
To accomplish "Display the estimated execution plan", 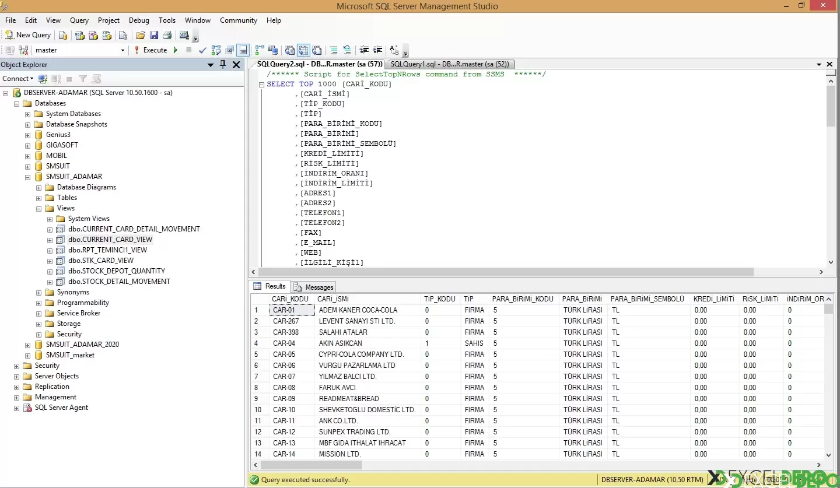I will tap(216, 50).
